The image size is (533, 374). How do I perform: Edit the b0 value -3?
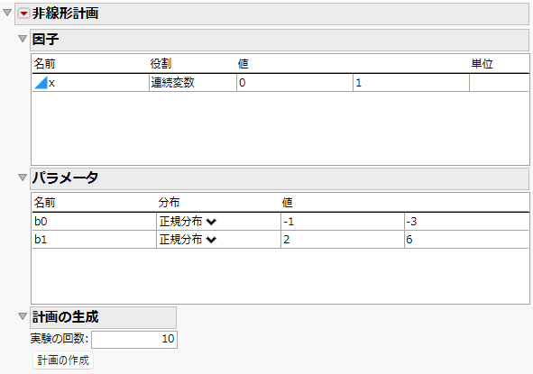tap(466, 222)
